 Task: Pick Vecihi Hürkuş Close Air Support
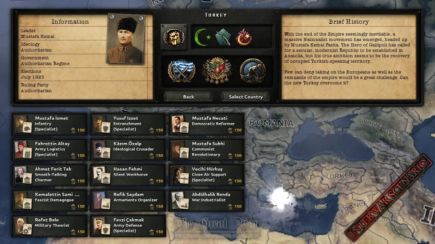pos(207,175)
